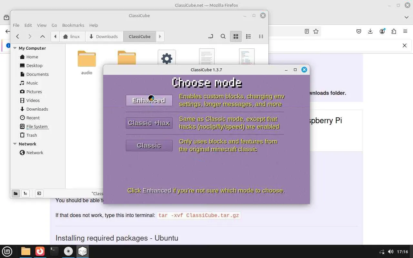Viewport: 413px width, 258px height.
Task: Select the gear executable file icon
Action: tap(167, 57)
